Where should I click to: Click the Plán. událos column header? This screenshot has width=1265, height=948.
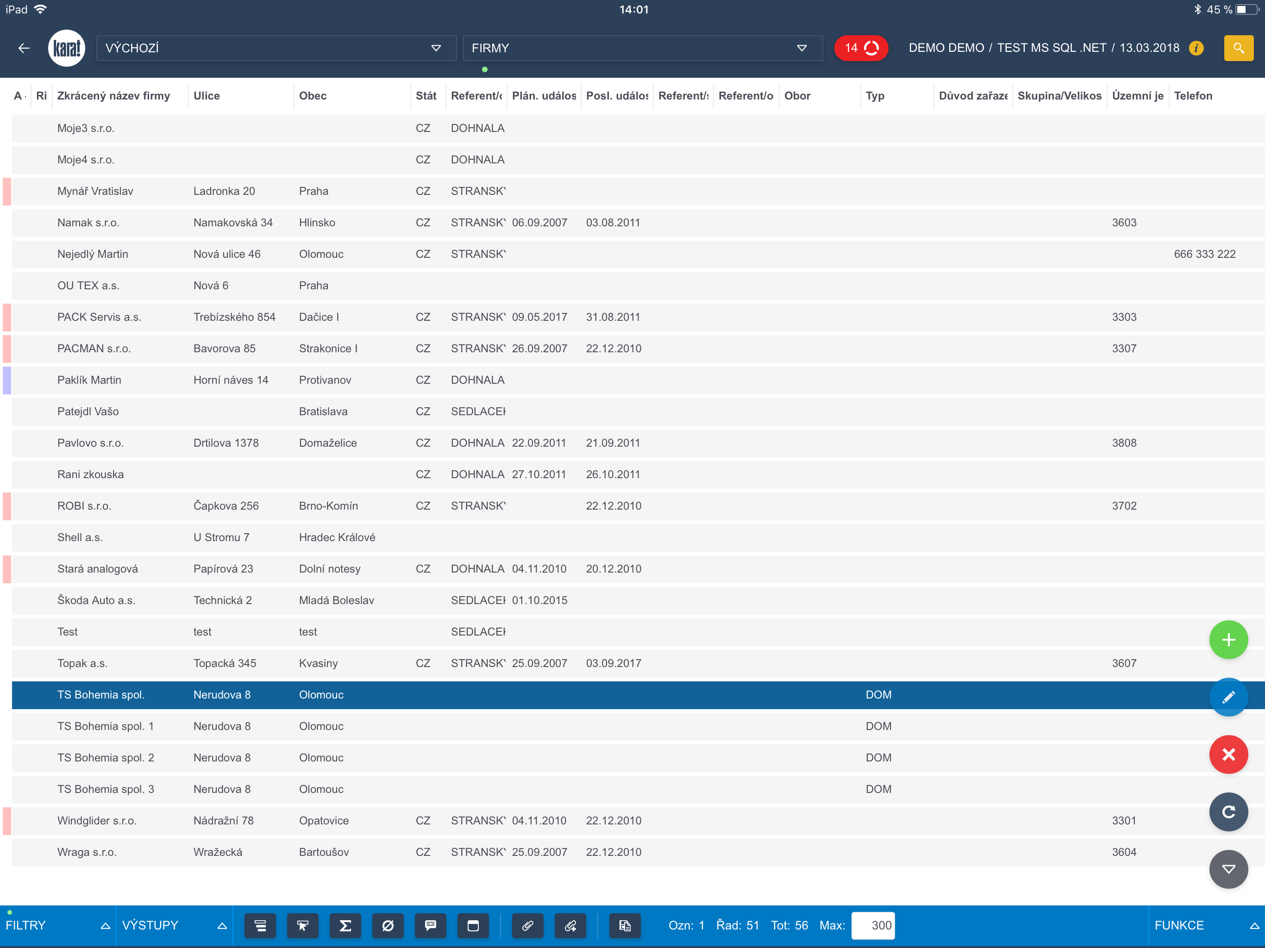544,95
